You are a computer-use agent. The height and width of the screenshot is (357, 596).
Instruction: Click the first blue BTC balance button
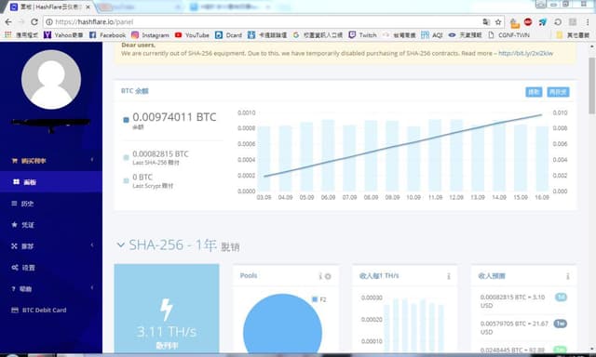click(534, 92)
